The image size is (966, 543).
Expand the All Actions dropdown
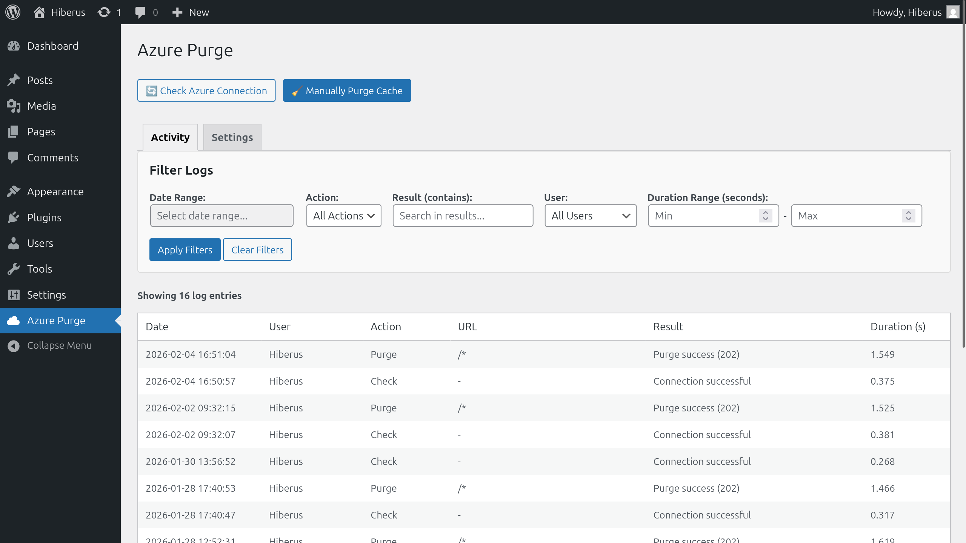[344, 216]
